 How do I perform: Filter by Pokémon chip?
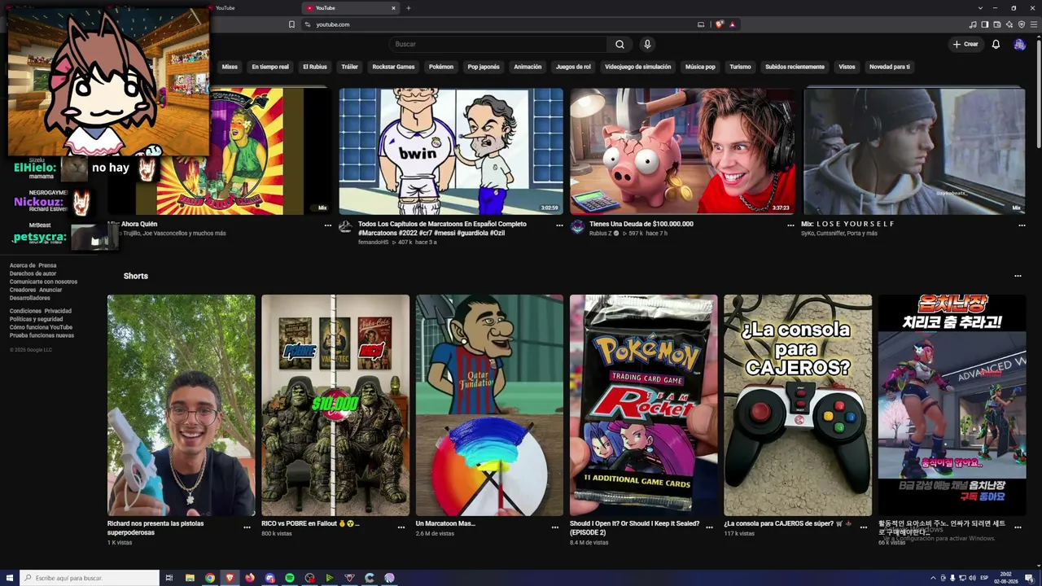pos(441,67)
